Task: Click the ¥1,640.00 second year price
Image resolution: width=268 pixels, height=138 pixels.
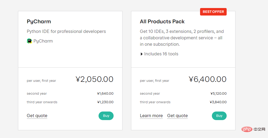Action: (x=105, y=94)
